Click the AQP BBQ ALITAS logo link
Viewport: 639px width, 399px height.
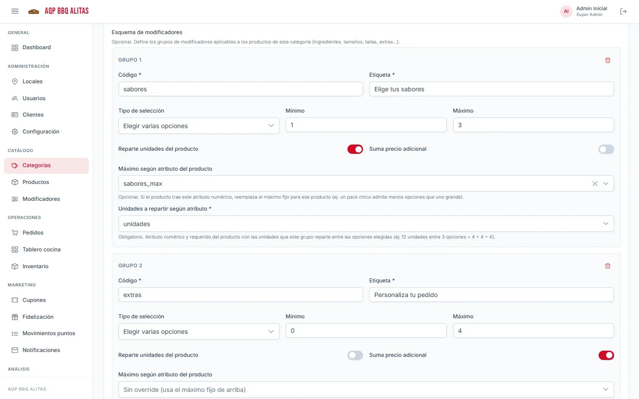click(59, 11)
